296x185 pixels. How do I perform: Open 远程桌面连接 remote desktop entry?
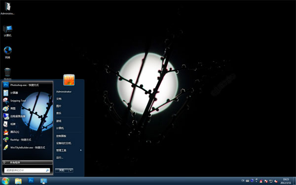pos(27,116)
